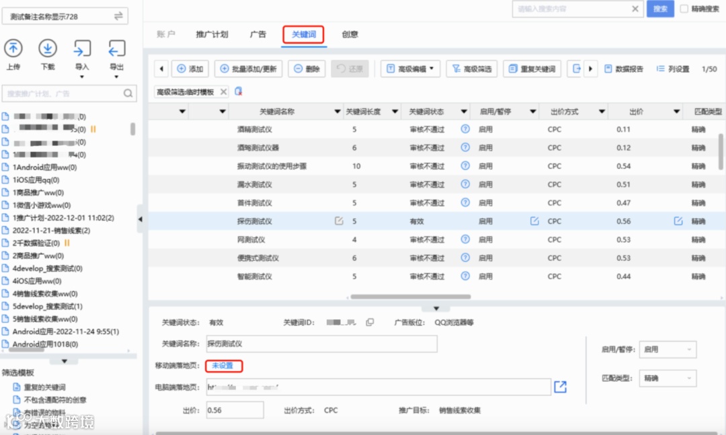Screen dimensions: 726x435
Task: Select the 重复的关键词 filter template
Action: [44, 387]
